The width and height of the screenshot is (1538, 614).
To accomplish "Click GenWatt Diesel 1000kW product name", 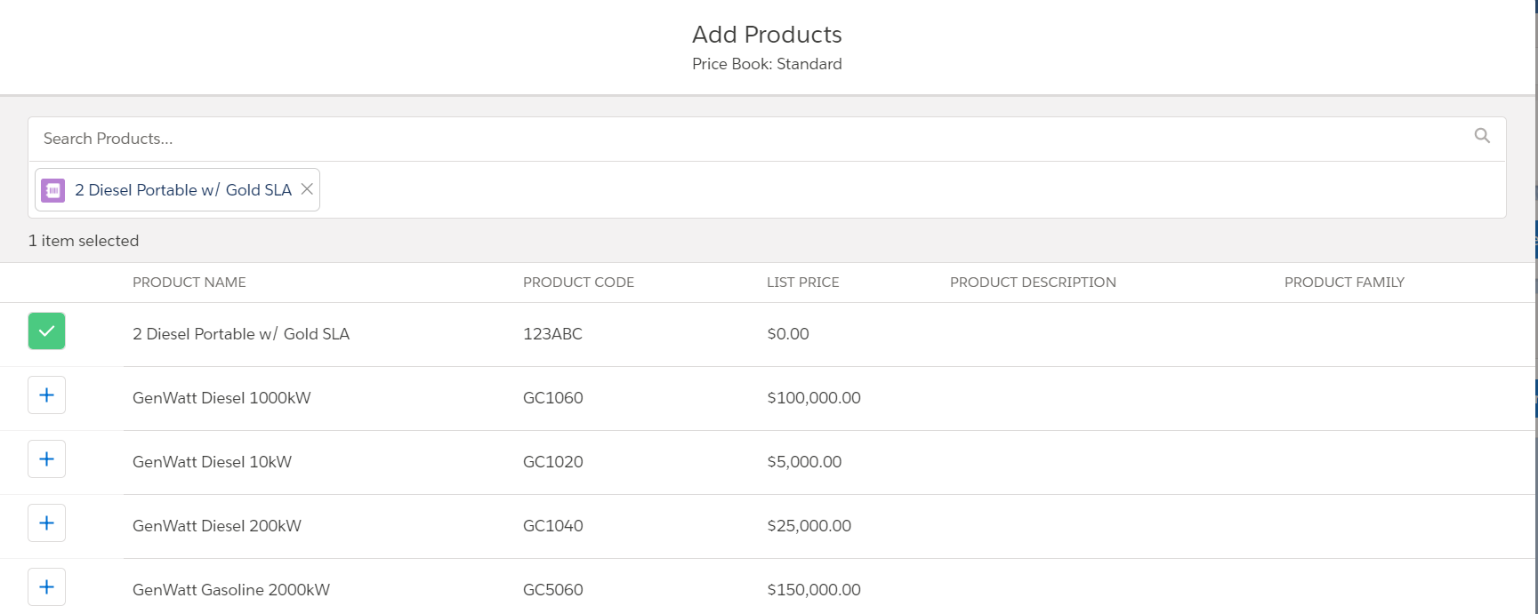I will pos(221,398).
